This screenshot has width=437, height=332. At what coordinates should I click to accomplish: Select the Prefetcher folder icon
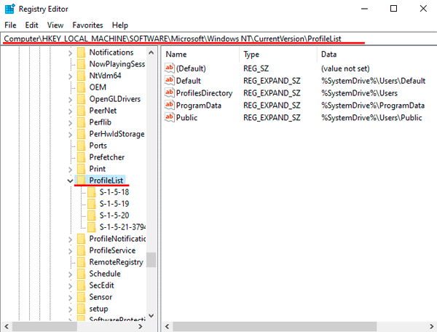[x=81, y=157]
